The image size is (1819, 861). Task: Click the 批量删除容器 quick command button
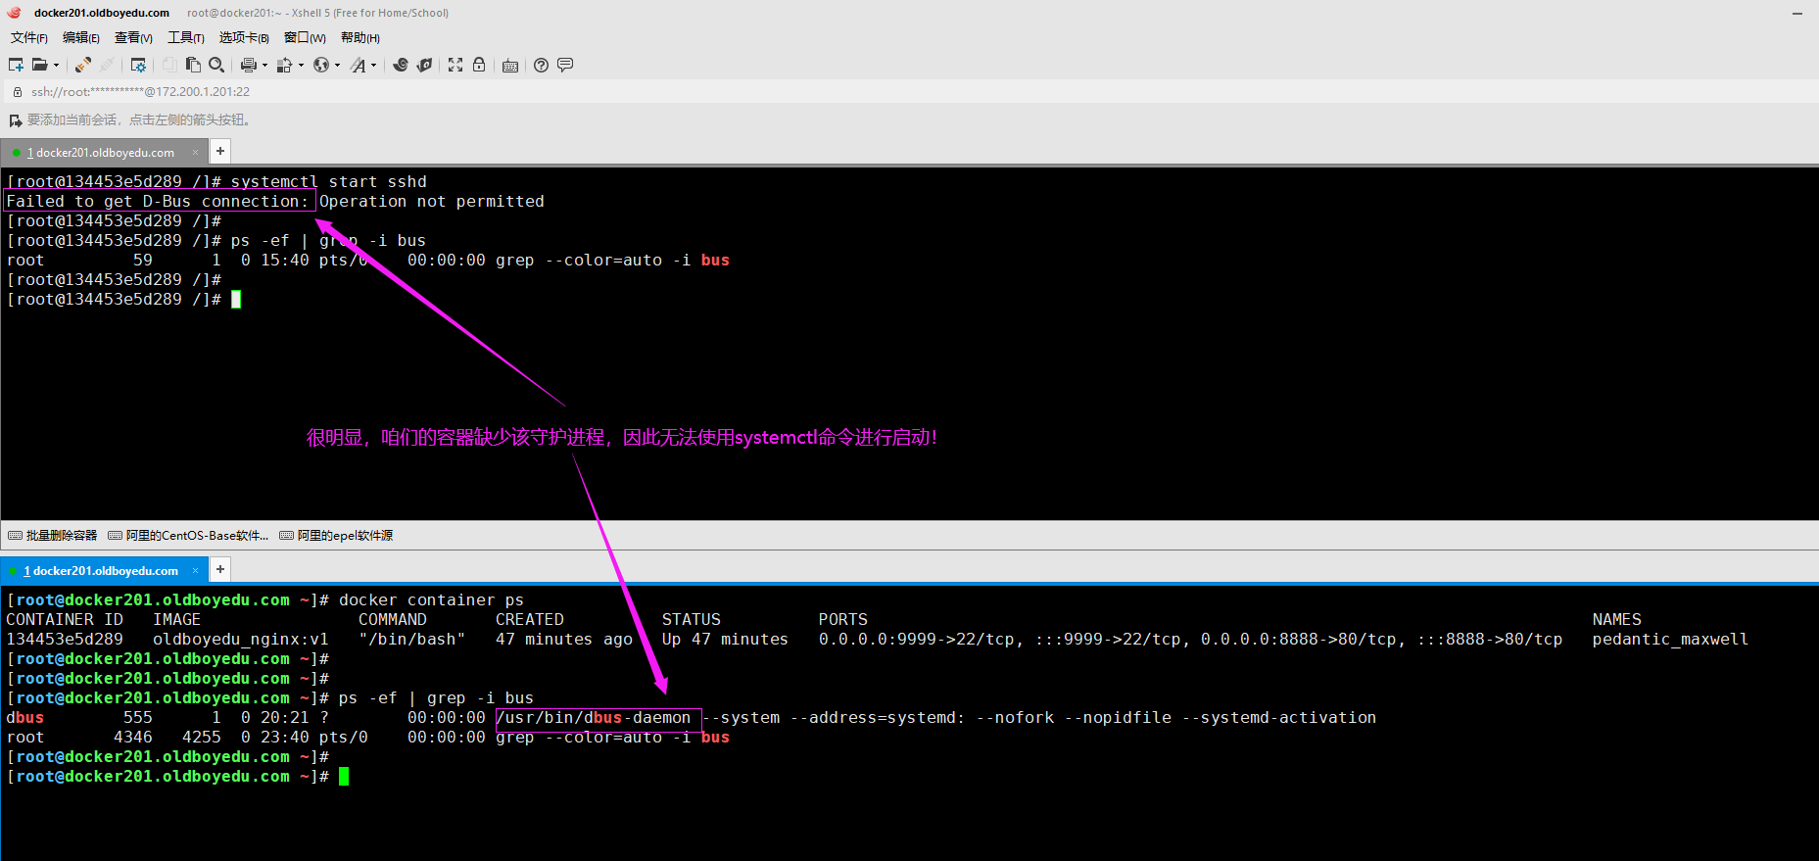tap(53, 535)
